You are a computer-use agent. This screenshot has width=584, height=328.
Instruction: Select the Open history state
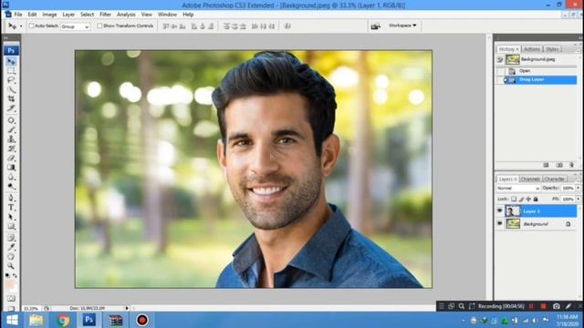540,71
